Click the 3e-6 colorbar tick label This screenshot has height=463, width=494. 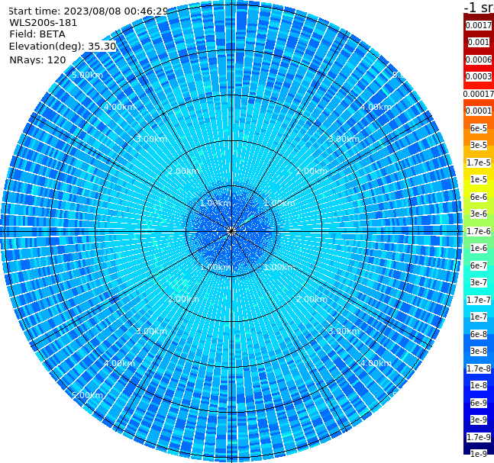479,214
